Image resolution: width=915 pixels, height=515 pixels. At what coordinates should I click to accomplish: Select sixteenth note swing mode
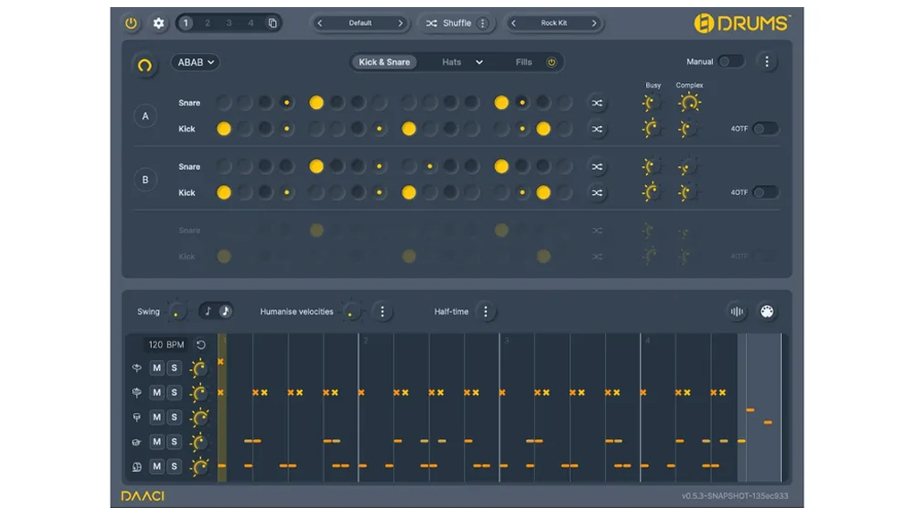pyautogui.click(x=225, y=311)
